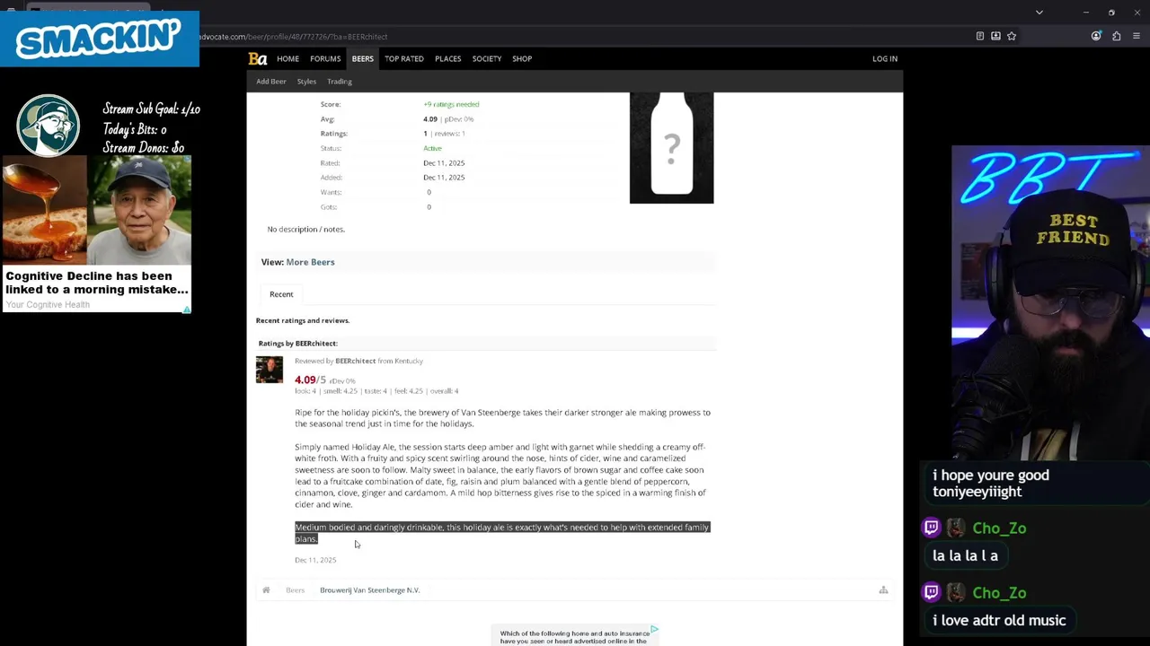Click Cognitive Decline ad headline
Screen dimensions: 1150x646
[x=97, y=283]
